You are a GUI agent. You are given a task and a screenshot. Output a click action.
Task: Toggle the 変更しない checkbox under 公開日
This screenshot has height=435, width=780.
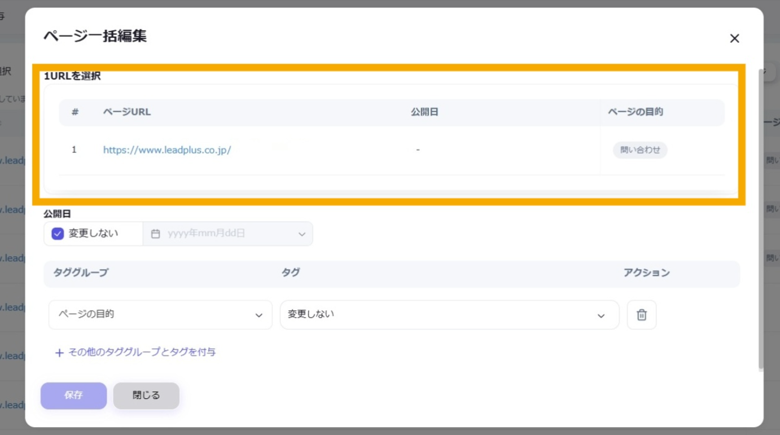coord(58,234)
